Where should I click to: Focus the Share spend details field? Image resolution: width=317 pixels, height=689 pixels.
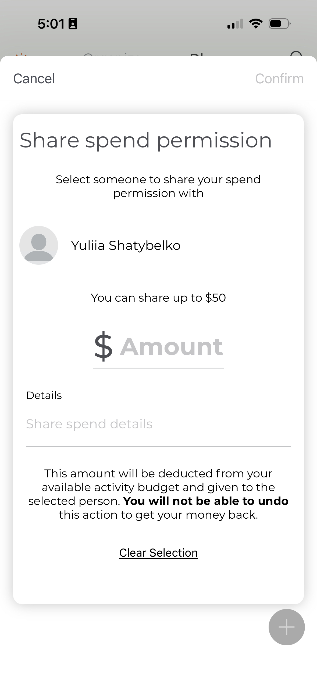[158, 424]
